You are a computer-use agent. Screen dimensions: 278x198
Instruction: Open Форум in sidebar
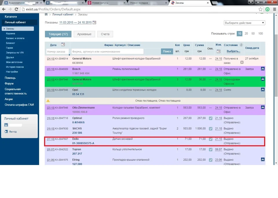[x=9, y=83]
